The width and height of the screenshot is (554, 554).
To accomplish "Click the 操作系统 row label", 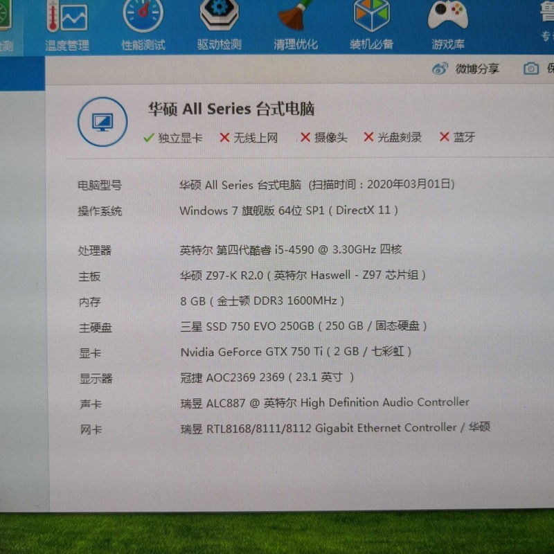I will click(x=100, y=211).
